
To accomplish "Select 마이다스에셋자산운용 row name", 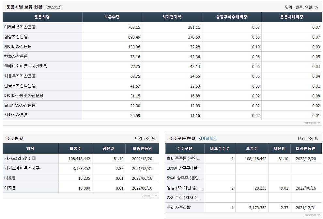I will tap(24, 95).
